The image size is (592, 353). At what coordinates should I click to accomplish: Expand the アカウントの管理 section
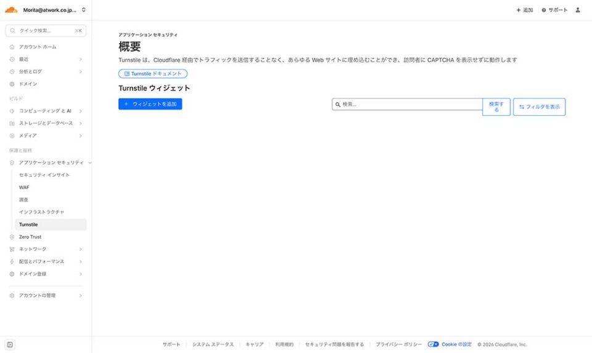pyautogui.click(x=81, y=296)
